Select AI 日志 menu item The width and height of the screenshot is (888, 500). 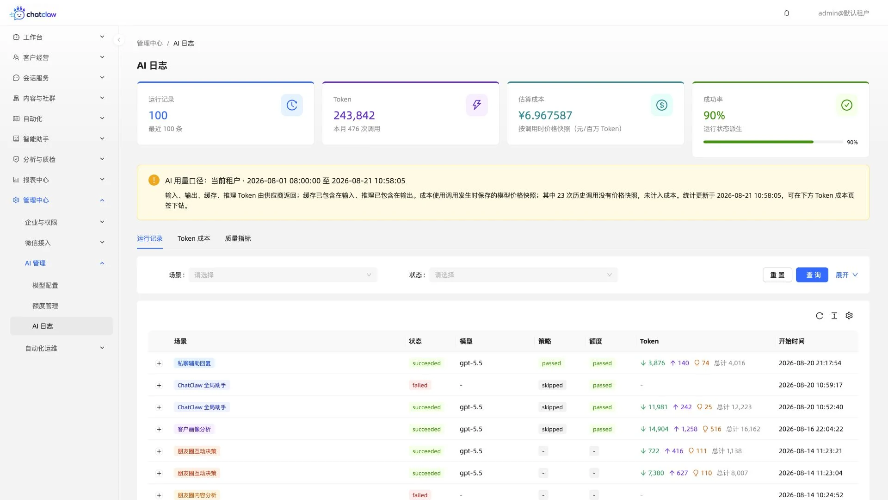tap(62, 326)
